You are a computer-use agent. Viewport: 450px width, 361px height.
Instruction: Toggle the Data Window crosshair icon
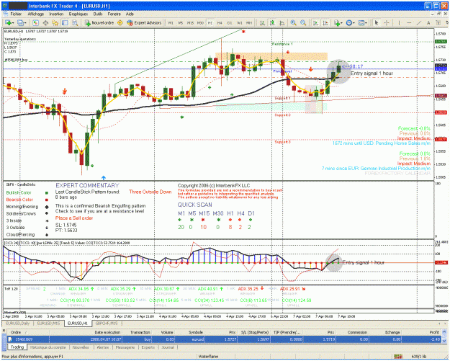pos(45,22)
